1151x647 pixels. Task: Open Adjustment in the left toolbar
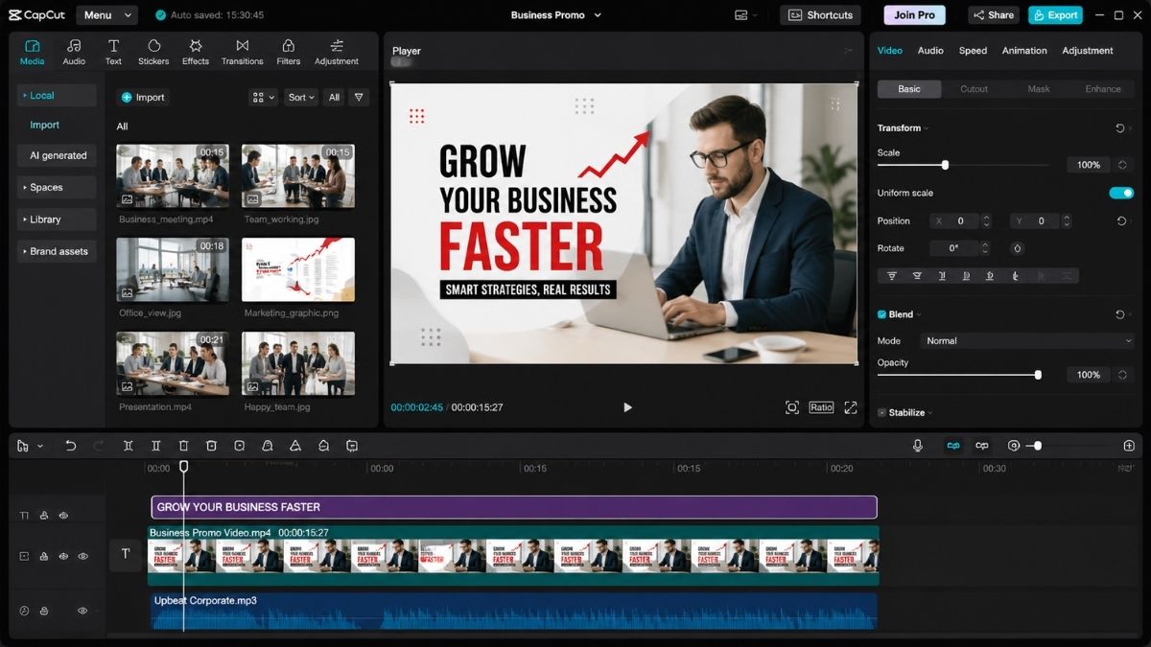(337, 52)
